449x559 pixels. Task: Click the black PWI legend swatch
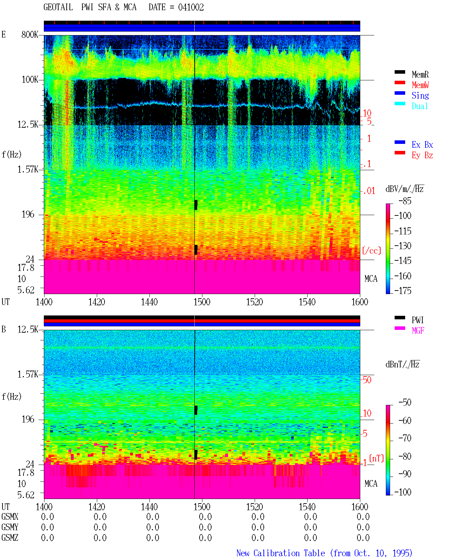pos(400,318)
